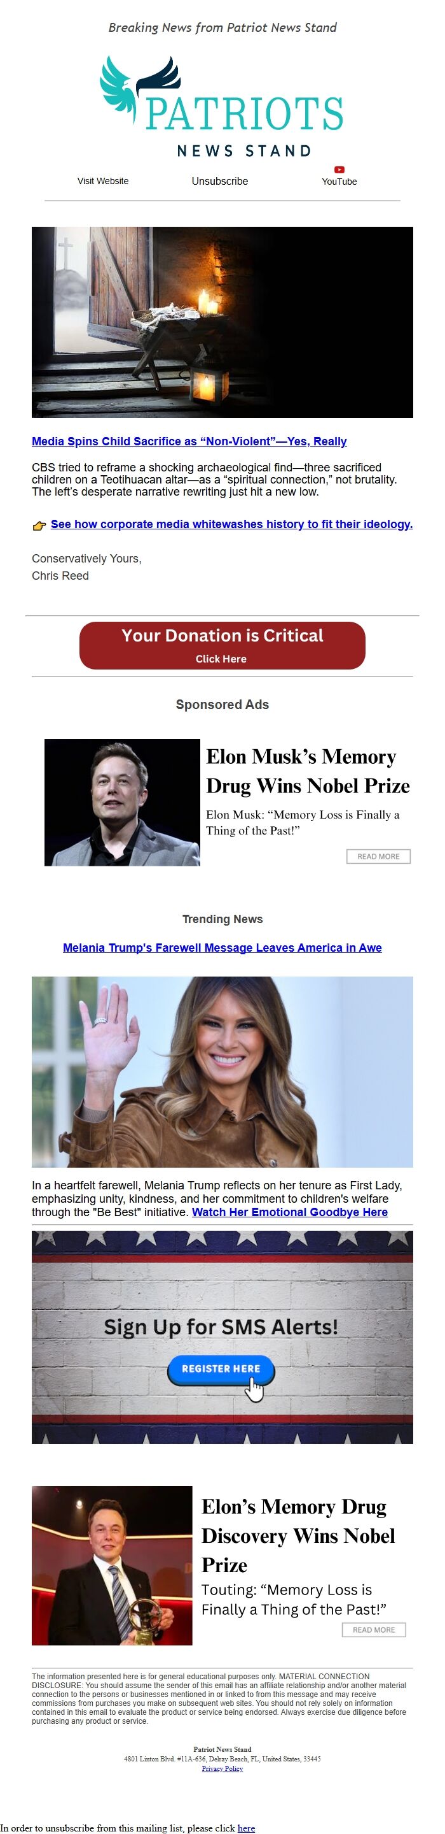Click READ MORE under the Memory Drug ad
The image size is (445, 1834).
coord(378,857)
